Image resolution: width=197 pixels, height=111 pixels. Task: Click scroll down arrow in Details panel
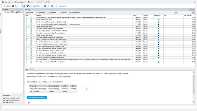pyautogui.click(x=194, y=101)
